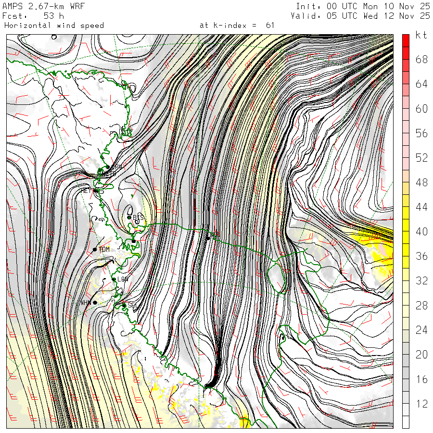Screen dimensions: 433x433
Task: Click the k-index = 61 text
Action: coord(237,25)
